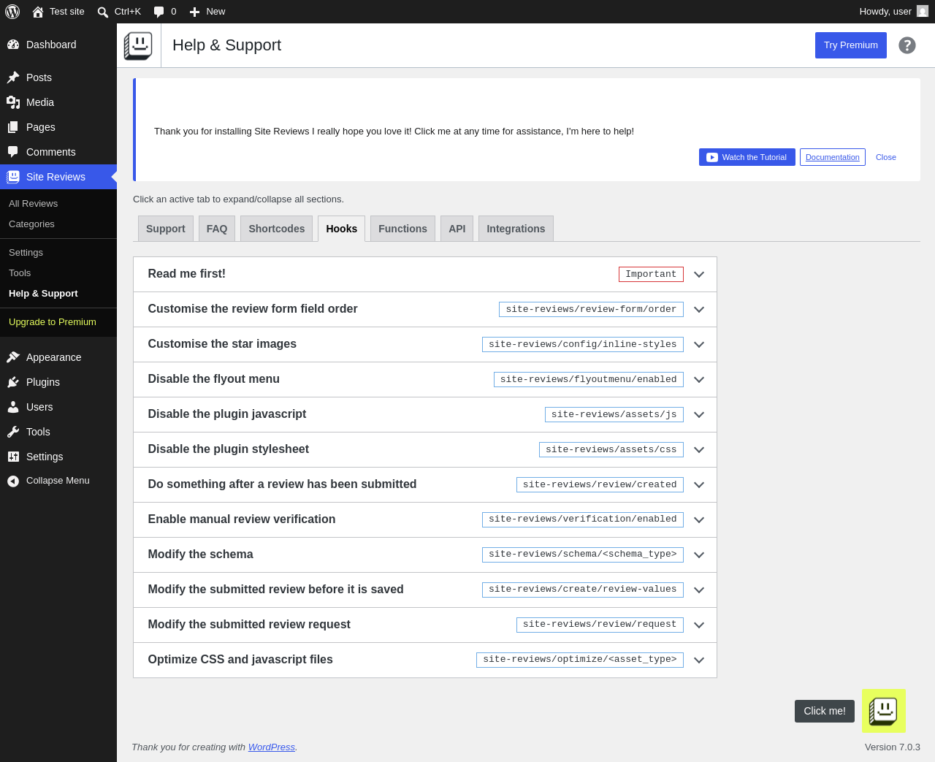Click the Posts pushpin icon

click(x=13, y=77)
